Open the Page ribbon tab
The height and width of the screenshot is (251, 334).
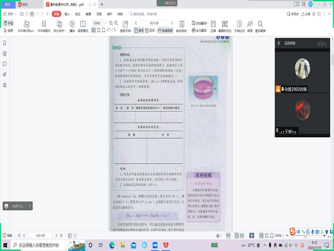coord(99,14)
